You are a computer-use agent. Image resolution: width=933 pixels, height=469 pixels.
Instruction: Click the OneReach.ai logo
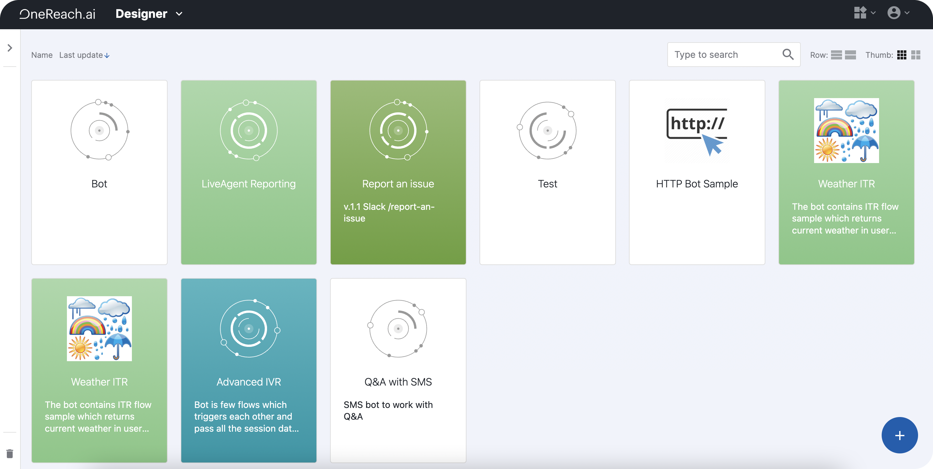[x=58, y=14]
